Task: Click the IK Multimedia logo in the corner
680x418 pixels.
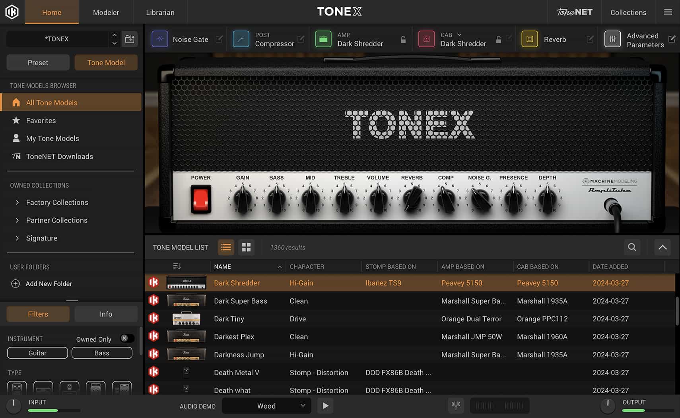Action: (x=12, y=12)
